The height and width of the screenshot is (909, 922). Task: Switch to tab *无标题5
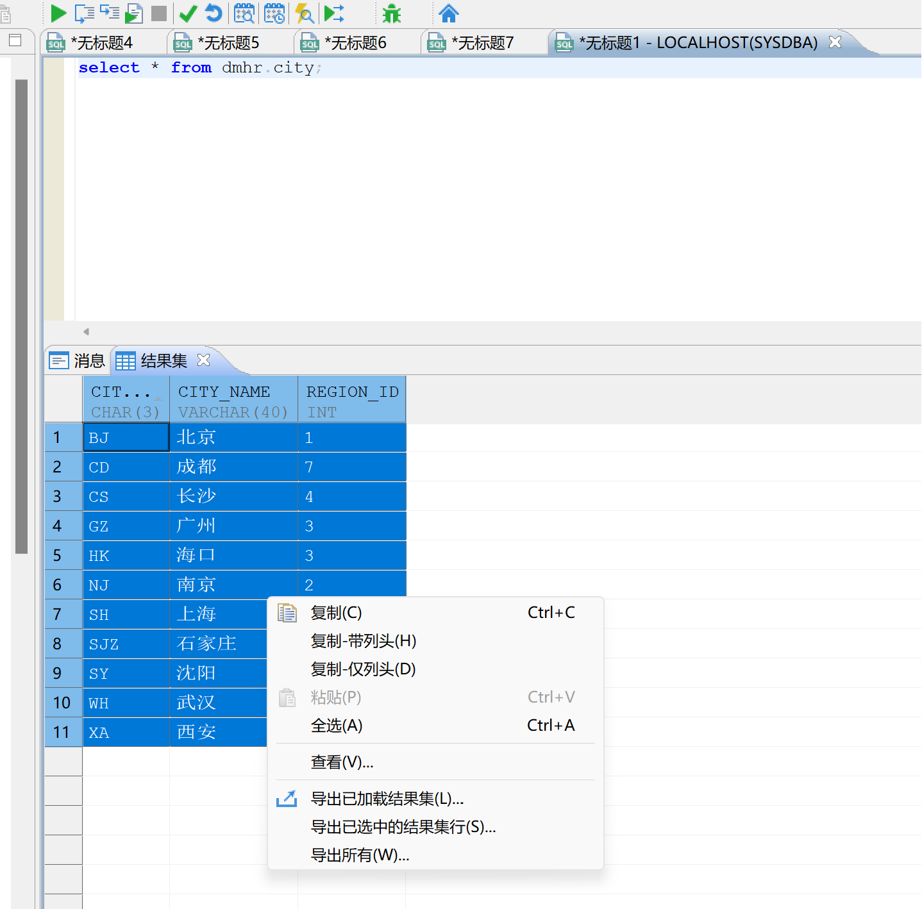coord(230,43)
